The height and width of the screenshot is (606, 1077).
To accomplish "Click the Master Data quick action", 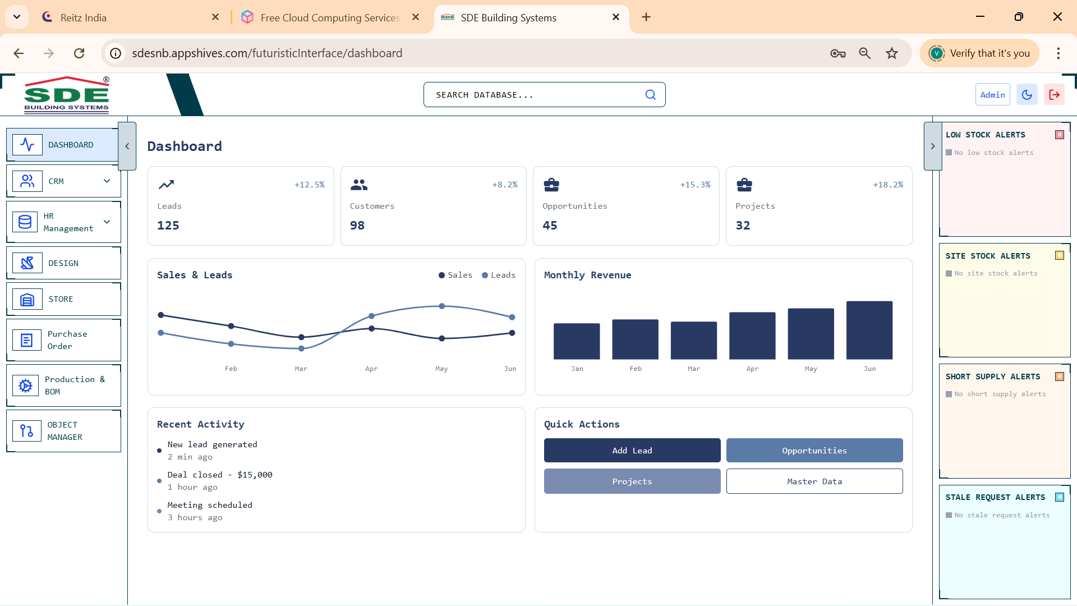I will (x=814, y=481).
